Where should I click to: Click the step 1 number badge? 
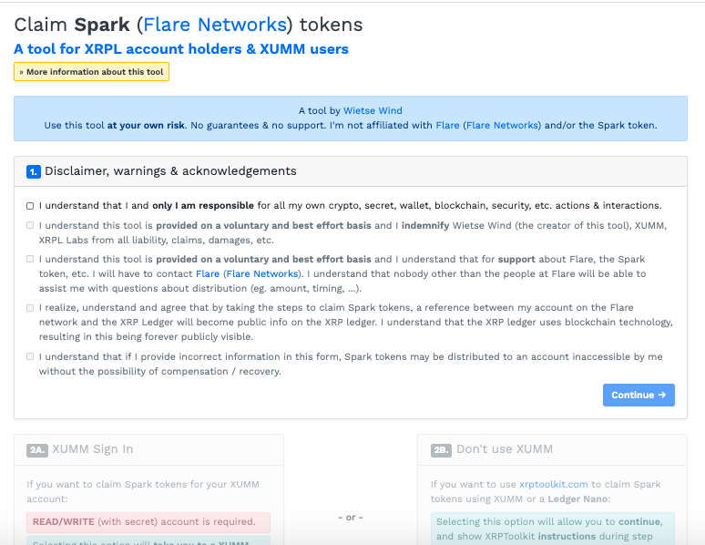(x=34, y=171)
